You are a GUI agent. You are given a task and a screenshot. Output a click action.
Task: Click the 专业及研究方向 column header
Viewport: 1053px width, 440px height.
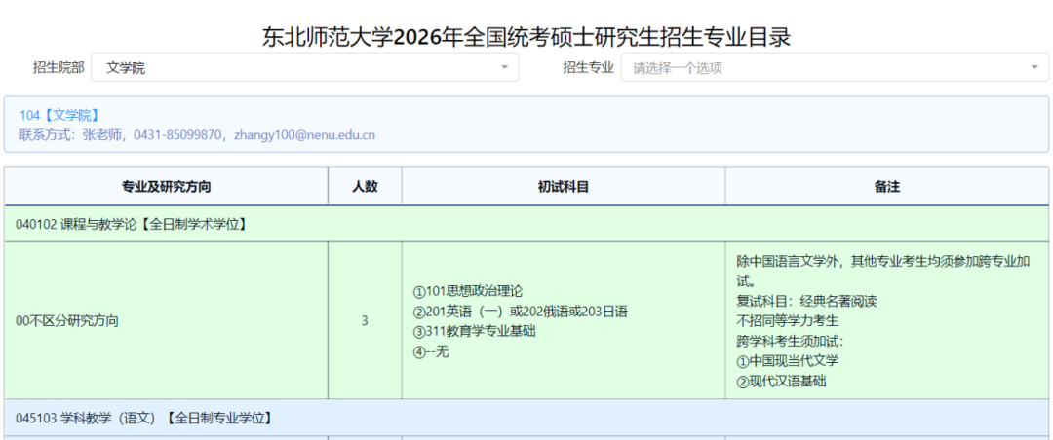[167, 187]
